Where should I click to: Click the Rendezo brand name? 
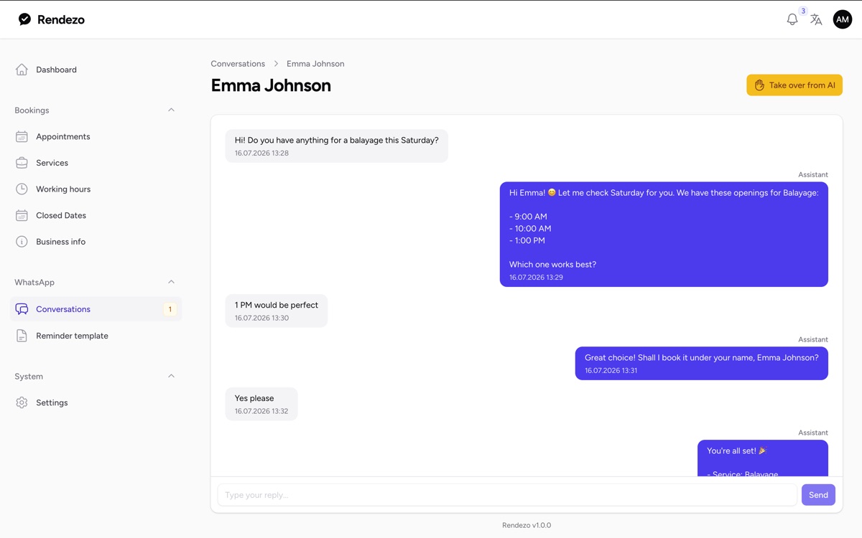[x=61, y=19]
